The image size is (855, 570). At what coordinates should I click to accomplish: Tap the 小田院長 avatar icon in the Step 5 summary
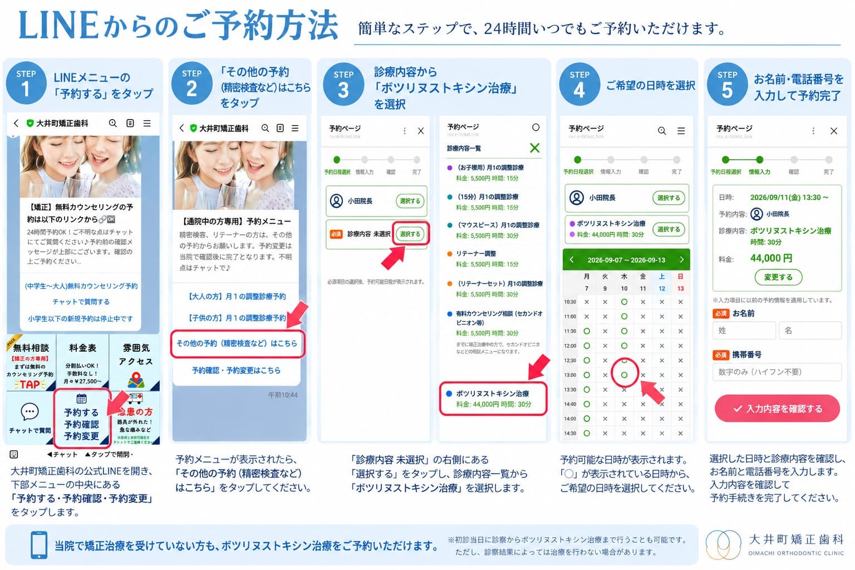coord(756,214)
